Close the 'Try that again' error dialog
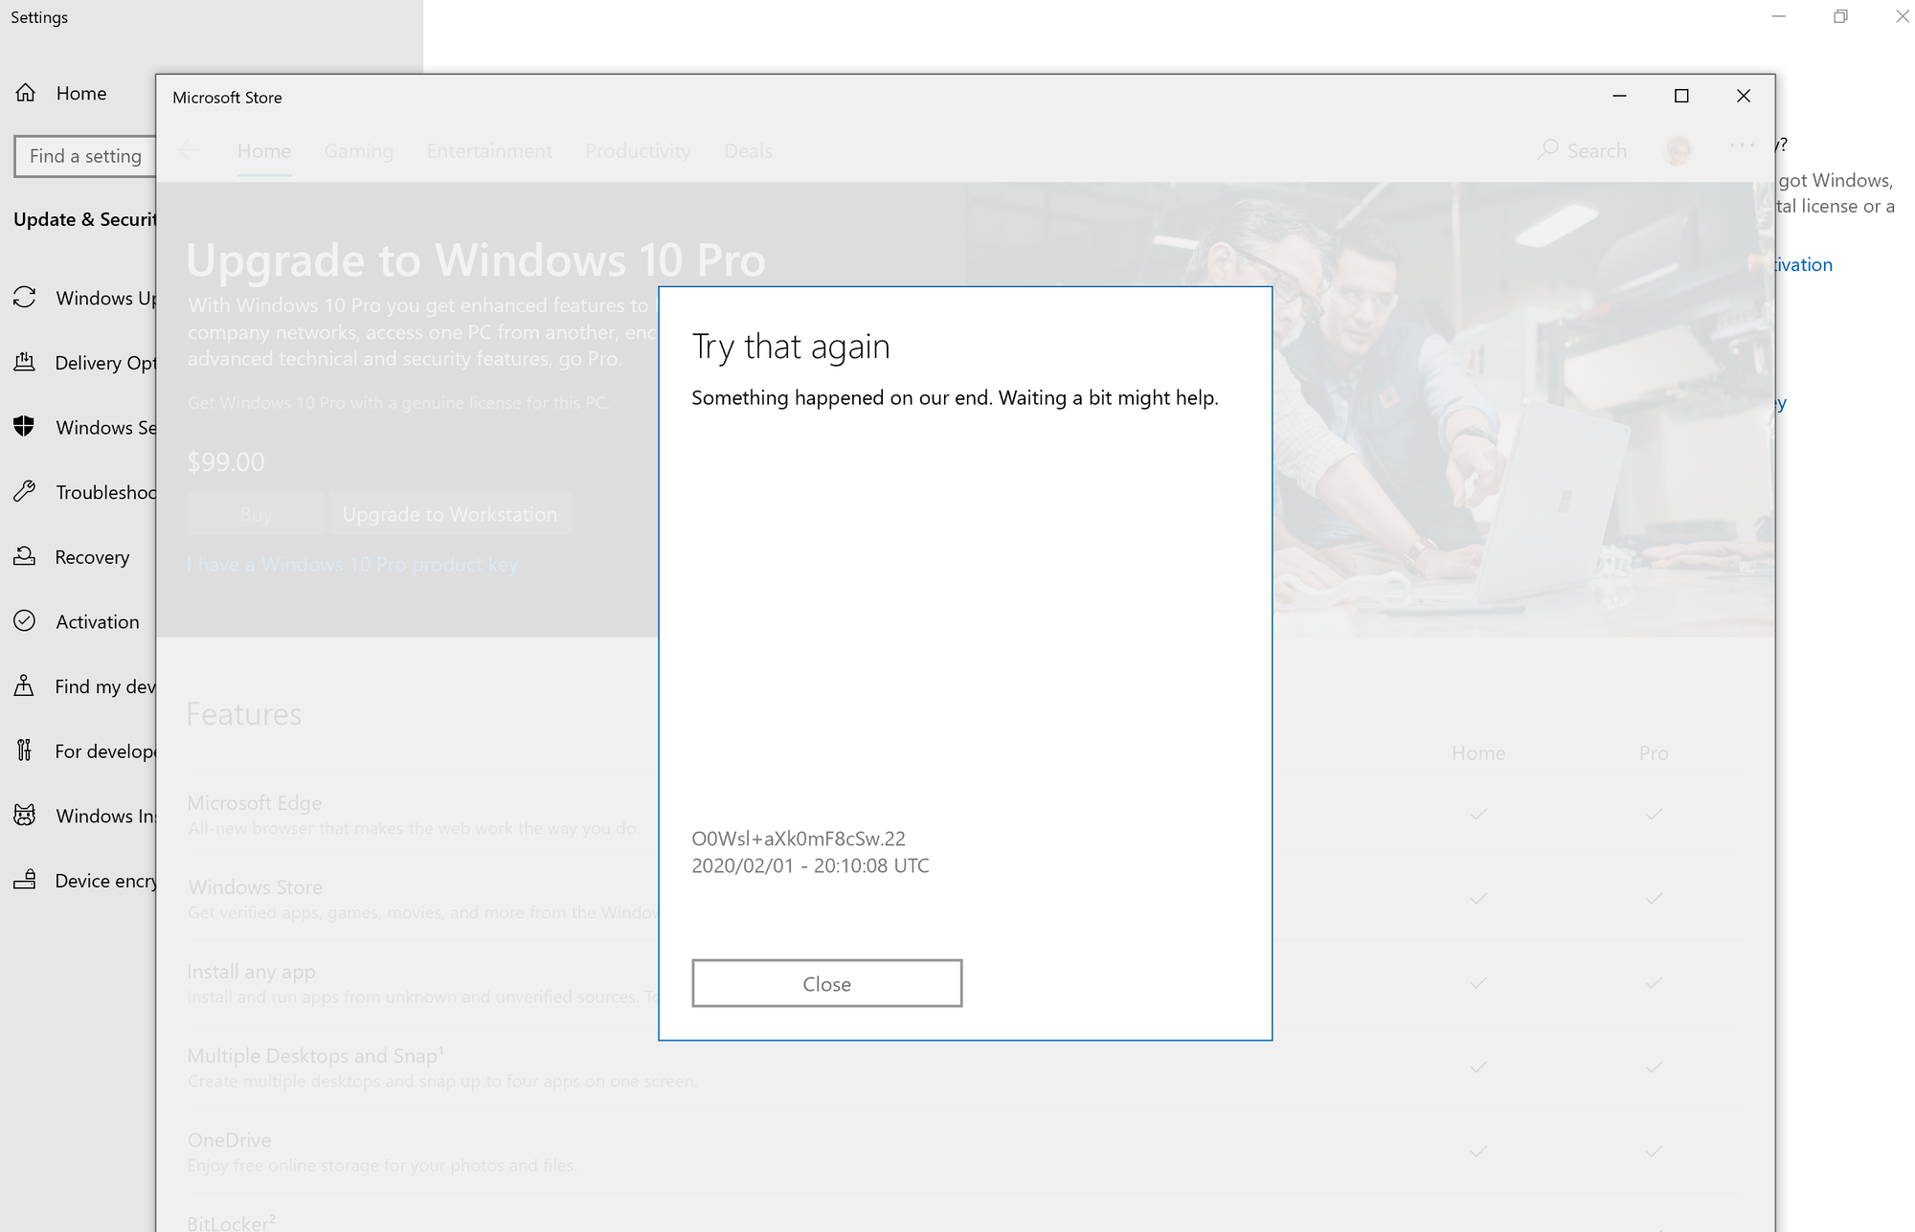The height and width of the screenshot is (1232, 1915). coord(826,983)
